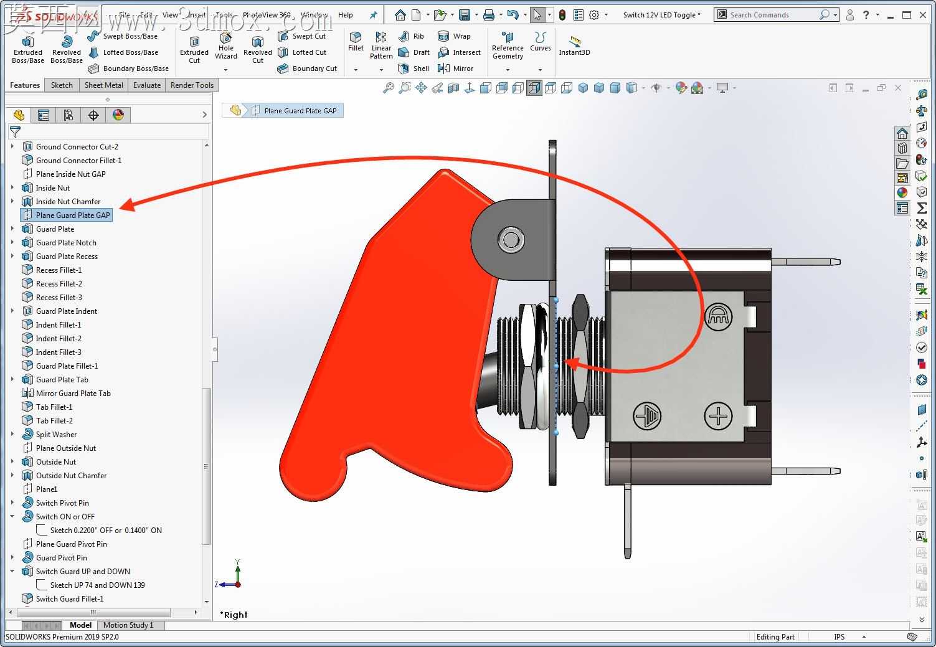Screen dimensions: 936x647
Task: Open the DimXpertManager tab icon
Action: coord(93,115)
